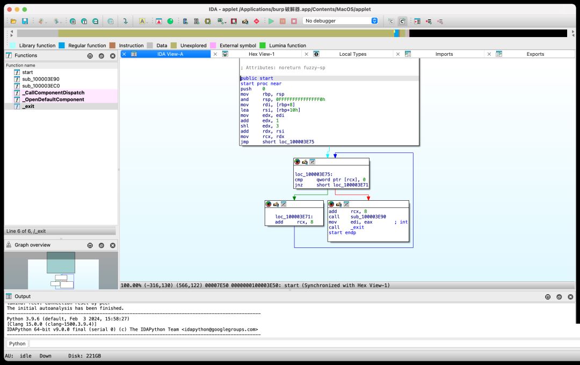Viewport: 580px width, 365px height.
Task: Click the Regular function blue swatch
Action: [62, 46]
